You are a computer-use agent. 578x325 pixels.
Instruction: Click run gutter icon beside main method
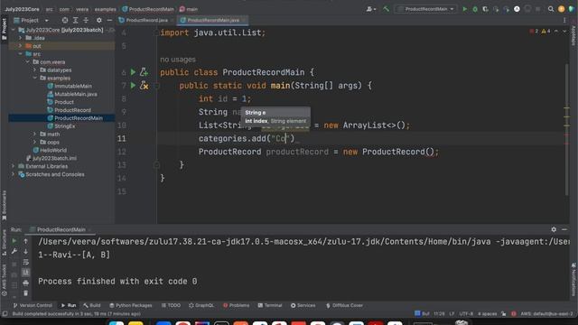133,86
